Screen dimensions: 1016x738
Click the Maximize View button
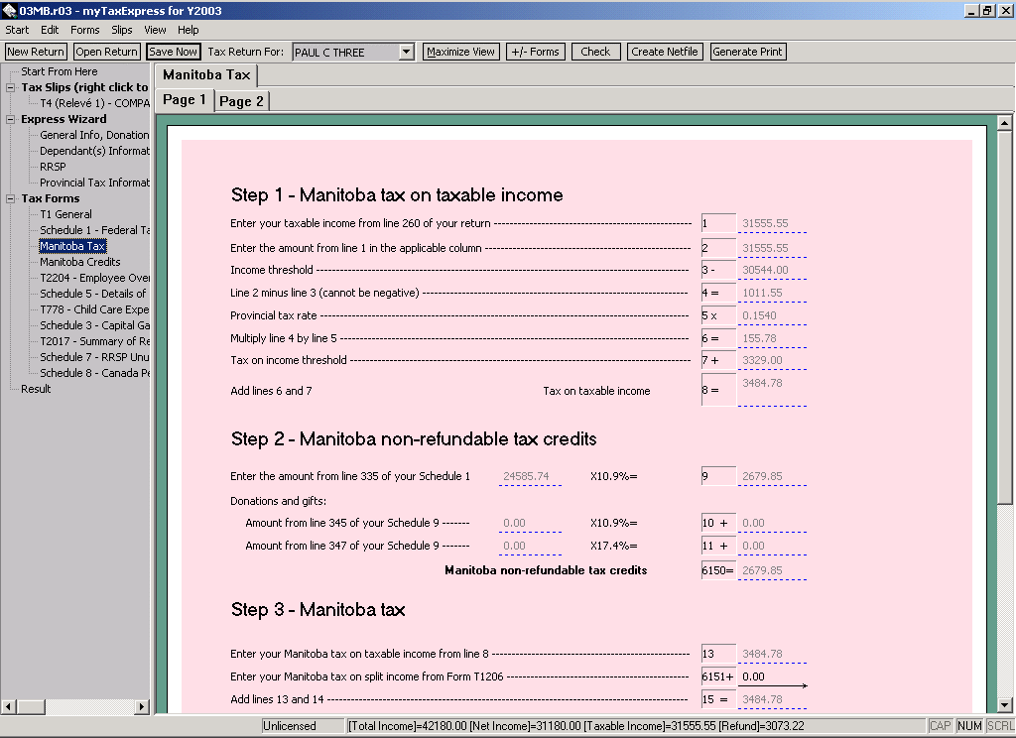click(460, 52)
